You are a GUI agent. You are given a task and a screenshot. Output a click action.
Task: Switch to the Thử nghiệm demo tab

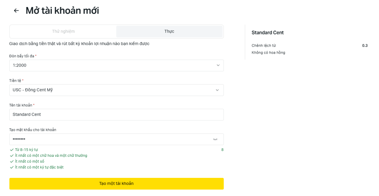coord(63,31)
